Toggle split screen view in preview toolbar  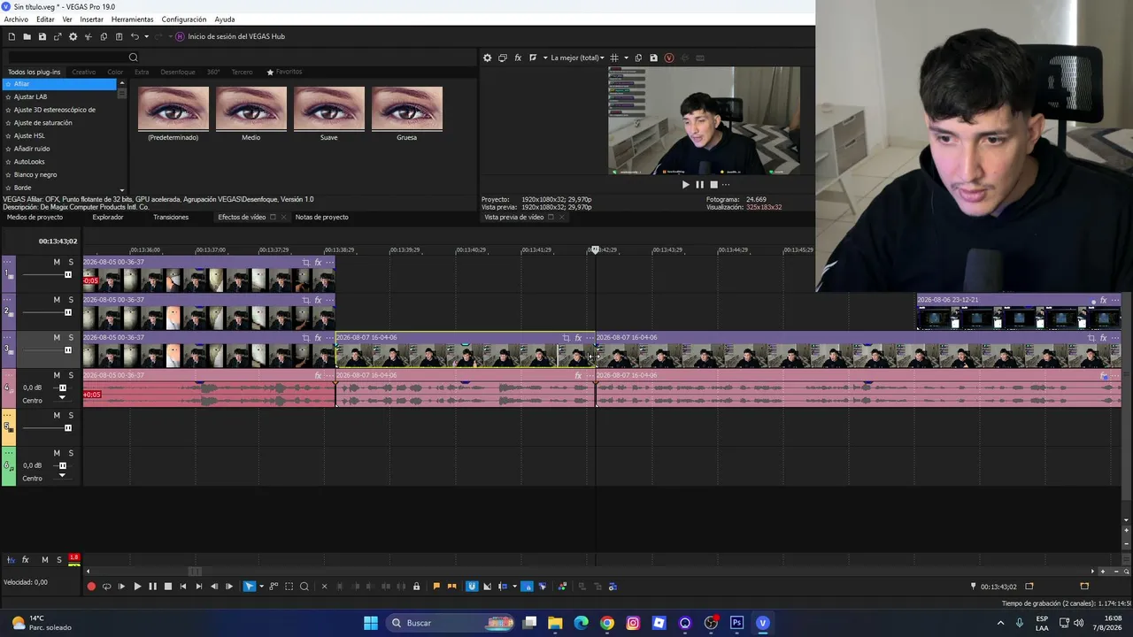[x=533, y=58]
